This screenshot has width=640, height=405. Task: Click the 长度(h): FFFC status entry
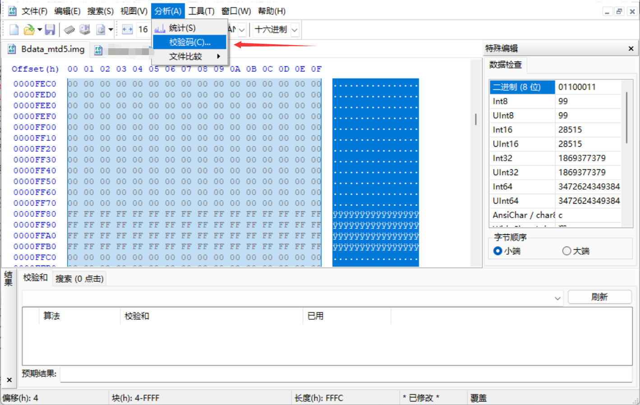pos(319,398)
